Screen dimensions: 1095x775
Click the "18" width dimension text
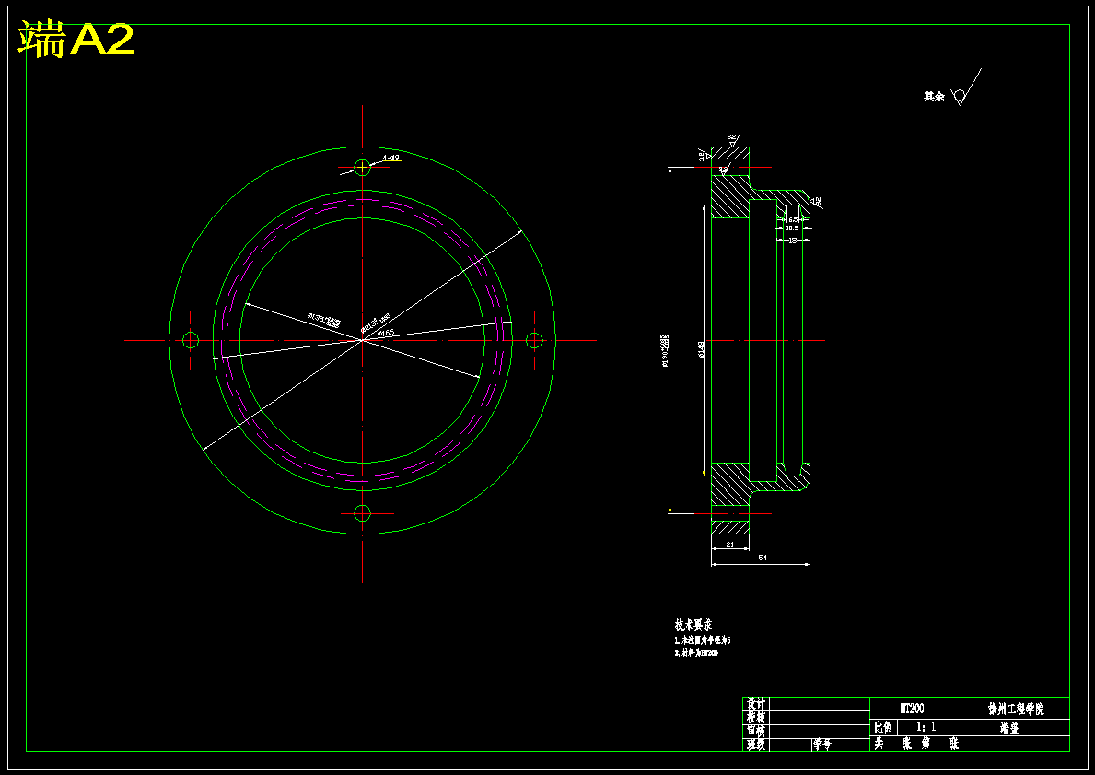pos(793,240)
